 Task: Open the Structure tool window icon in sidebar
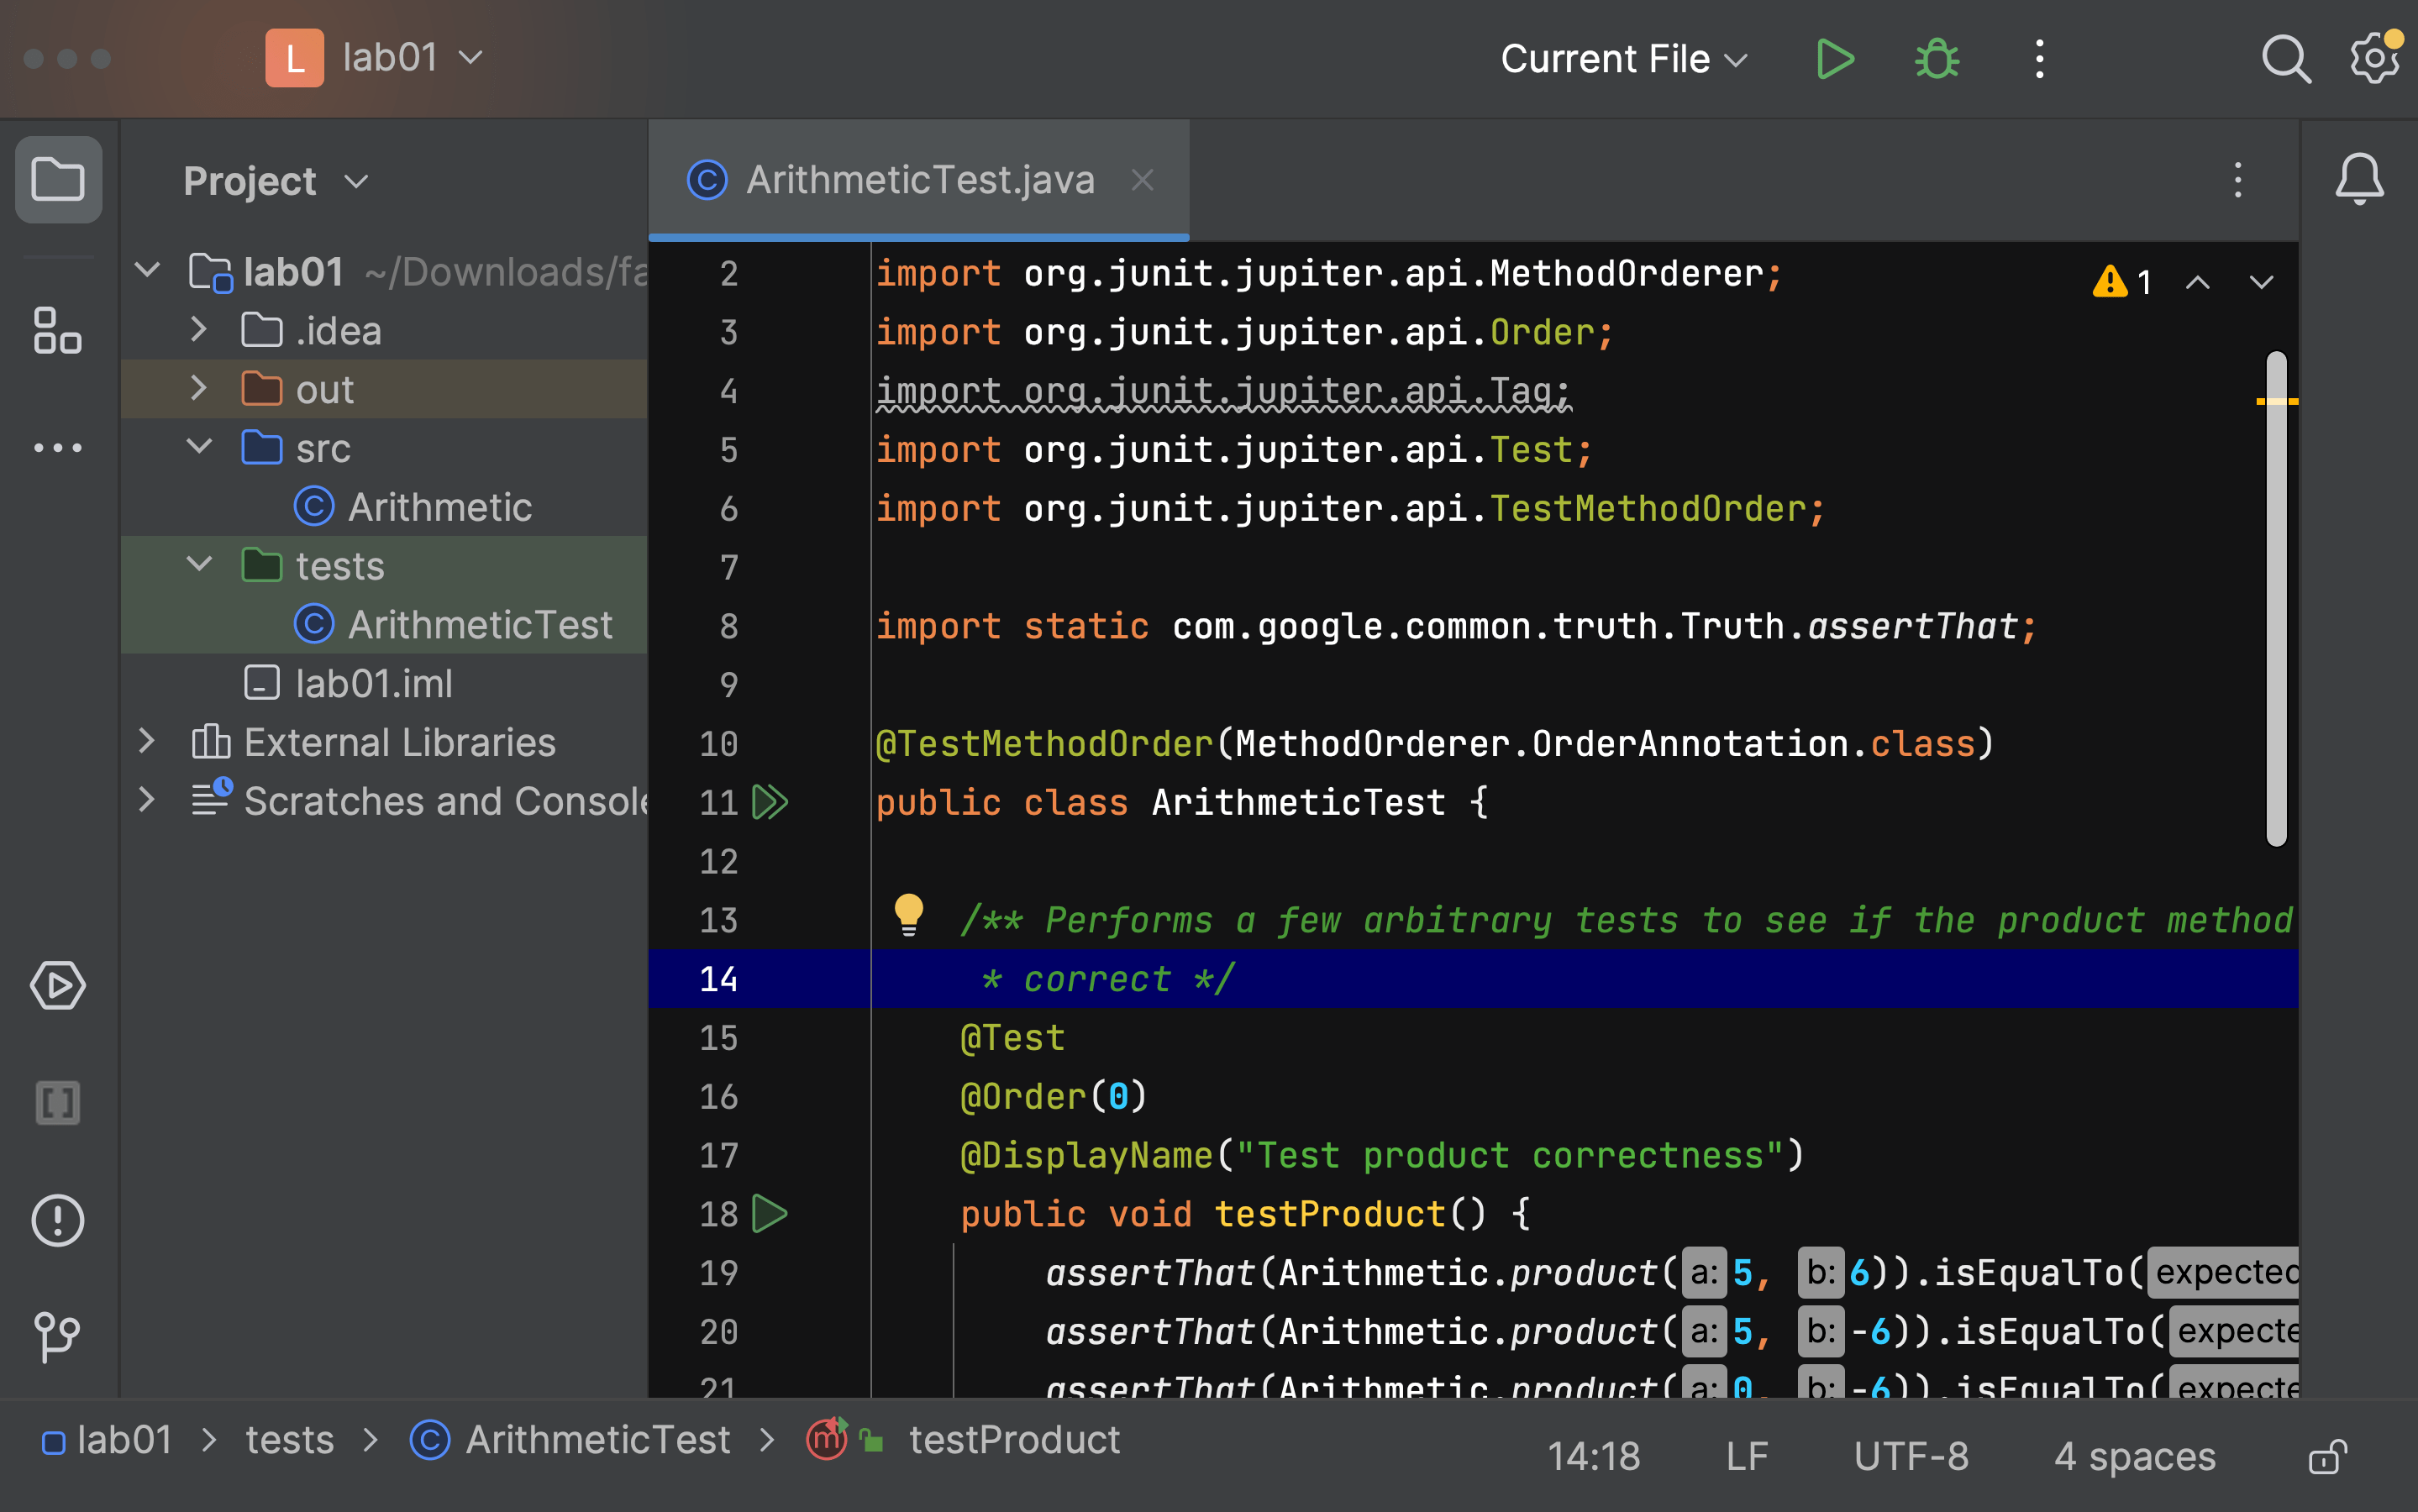point(57,330)
